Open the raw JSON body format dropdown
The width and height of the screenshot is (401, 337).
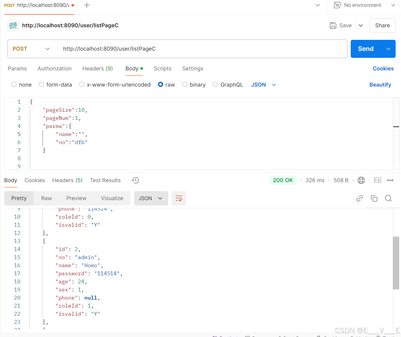[263, 85]
